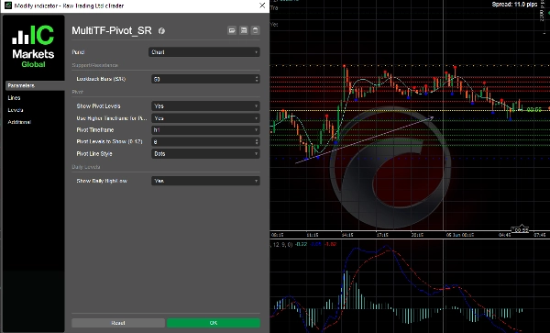Confirm with the green OK button
Image resolution: width=550 pixels, height=333 pixels.
(214, 323)
